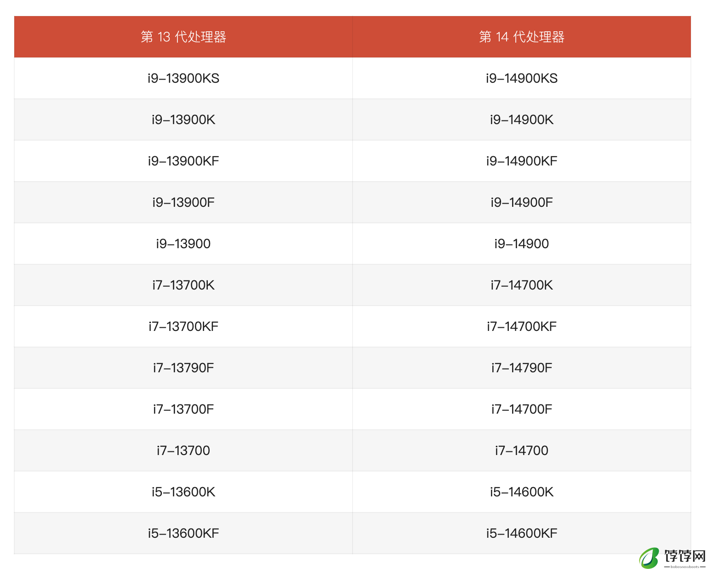
Task: Select the i7-13790F cell
Action: 183,368
